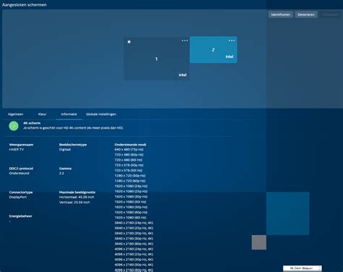The width and height of the screenshot is (343, 272).
Task: Click the Energiebeheer label
Action: tap(20, 216)
